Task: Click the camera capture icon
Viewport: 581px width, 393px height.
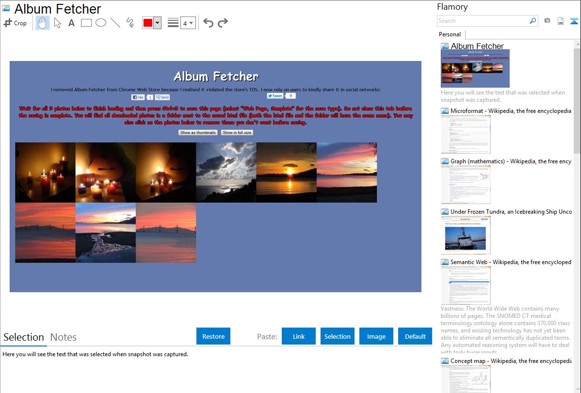Action: click(547, 21)
